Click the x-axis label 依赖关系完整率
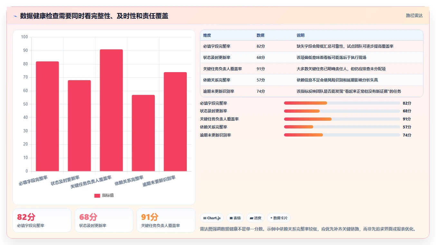Screen dimensions: 436x245 pos(129,181)
